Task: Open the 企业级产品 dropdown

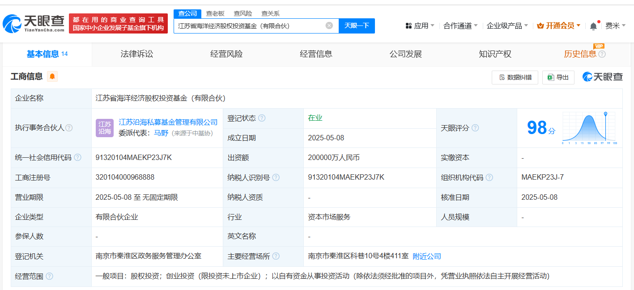Action: [507, 26]
